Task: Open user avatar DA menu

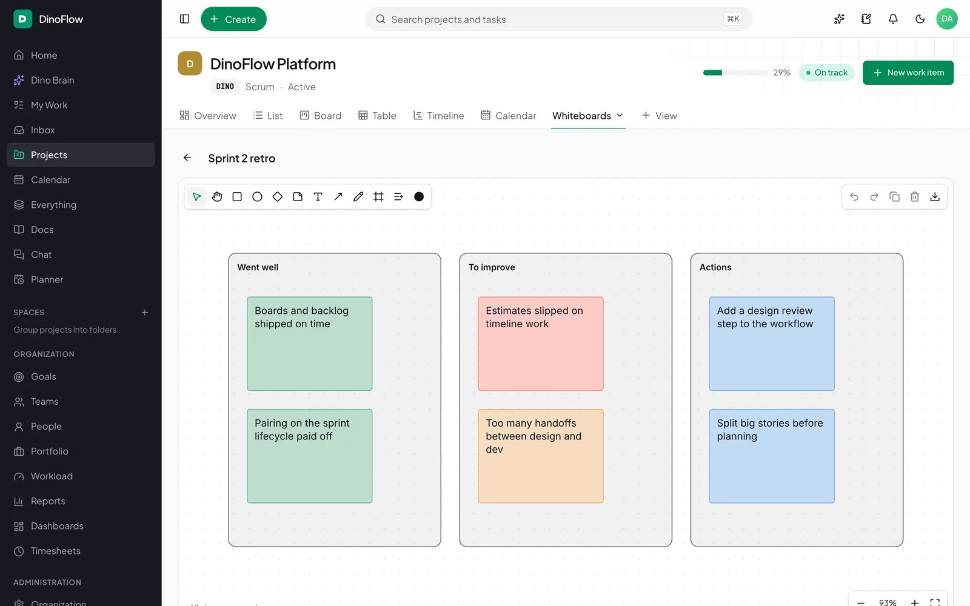Action: pos(947,19)
